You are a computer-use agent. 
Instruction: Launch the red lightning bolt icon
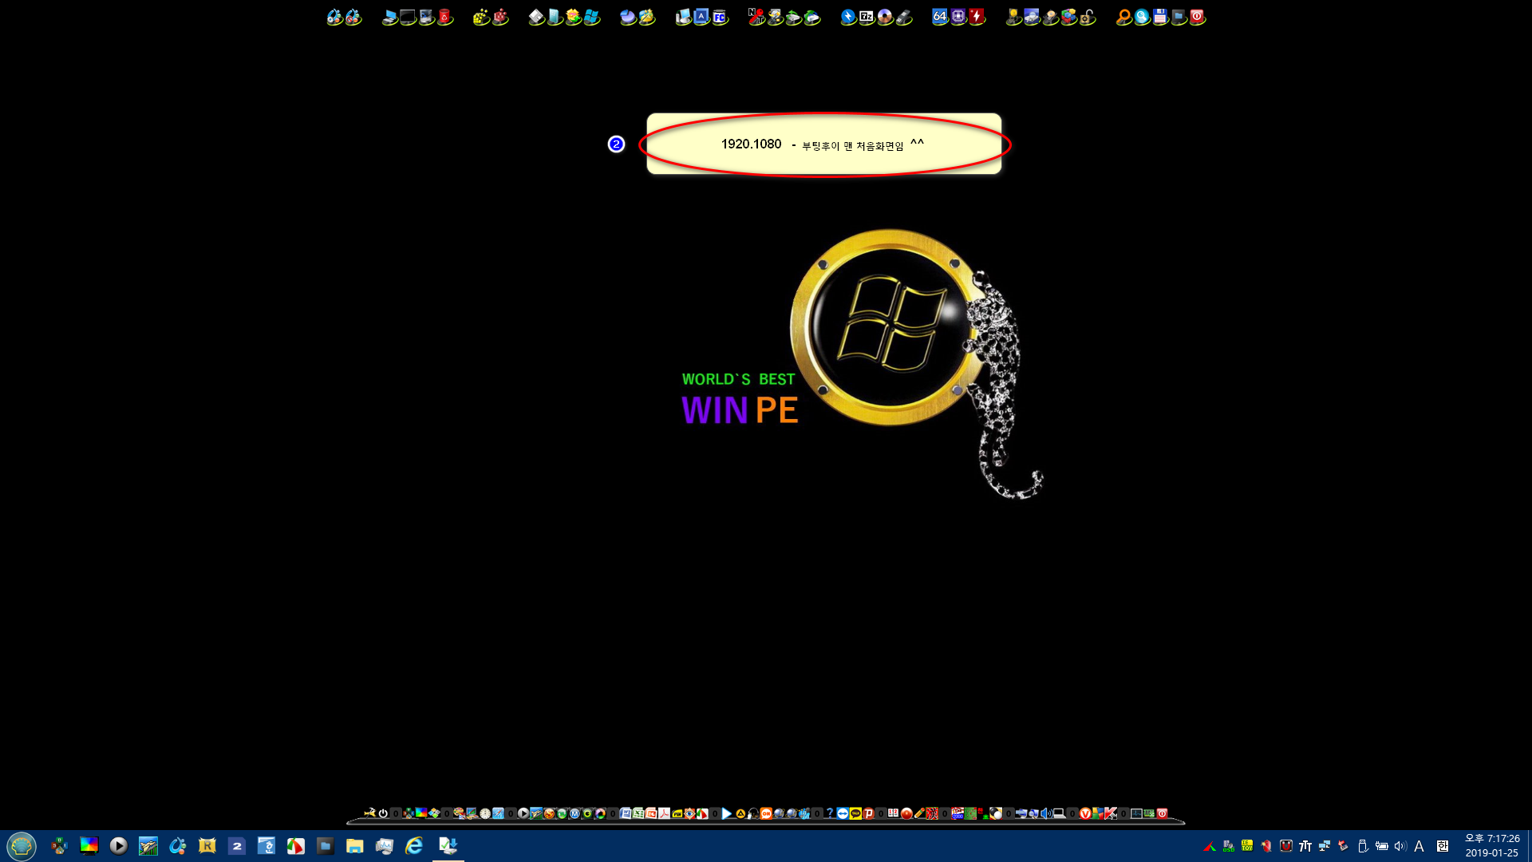(977, 17)
